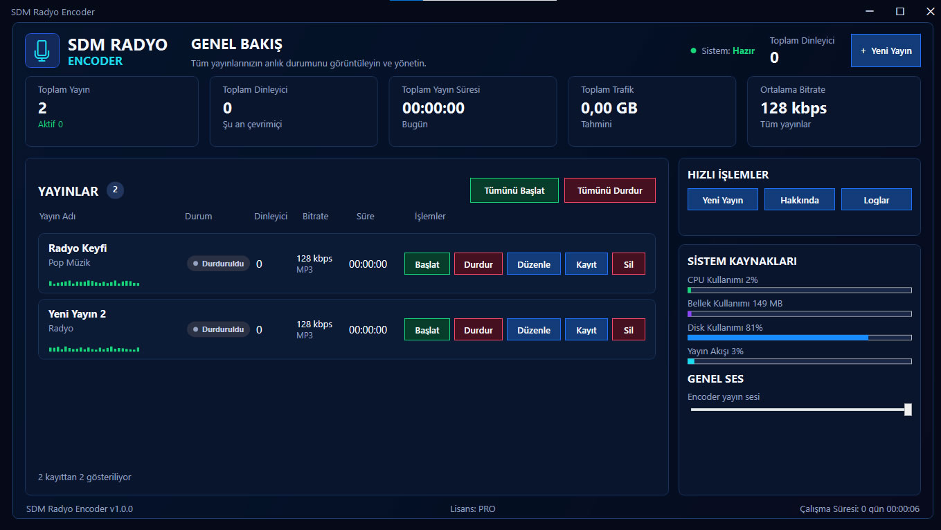Delete Yeni Yayın 2 with Sil
This screenshot has width=941, height=530.
point(629,329)
